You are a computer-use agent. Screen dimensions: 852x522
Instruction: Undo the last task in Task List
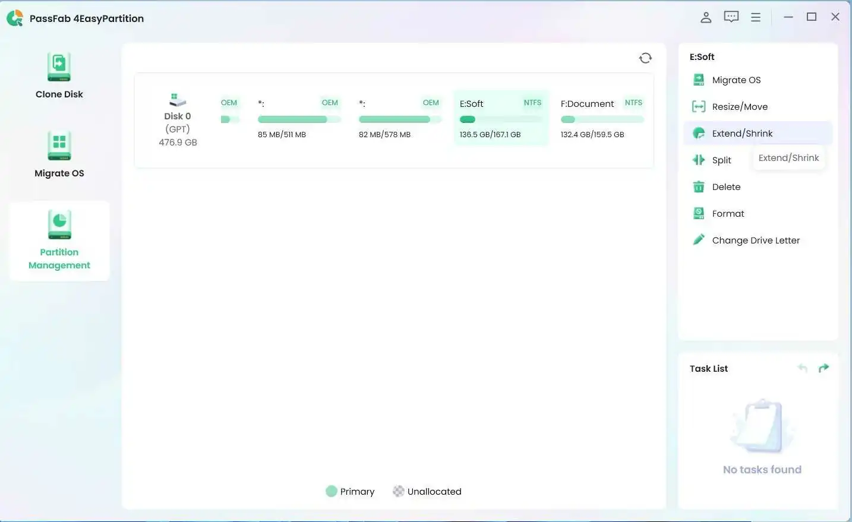click(803, 368)
